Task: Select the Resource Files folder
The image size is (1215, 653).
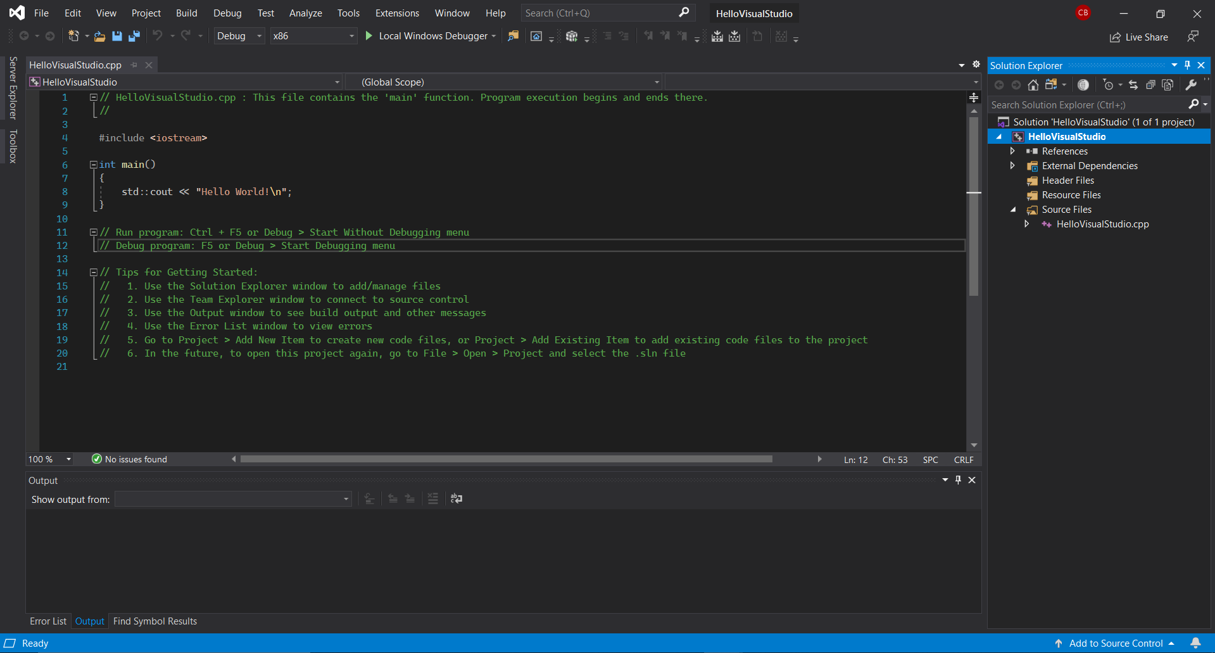Action: 1071,195
